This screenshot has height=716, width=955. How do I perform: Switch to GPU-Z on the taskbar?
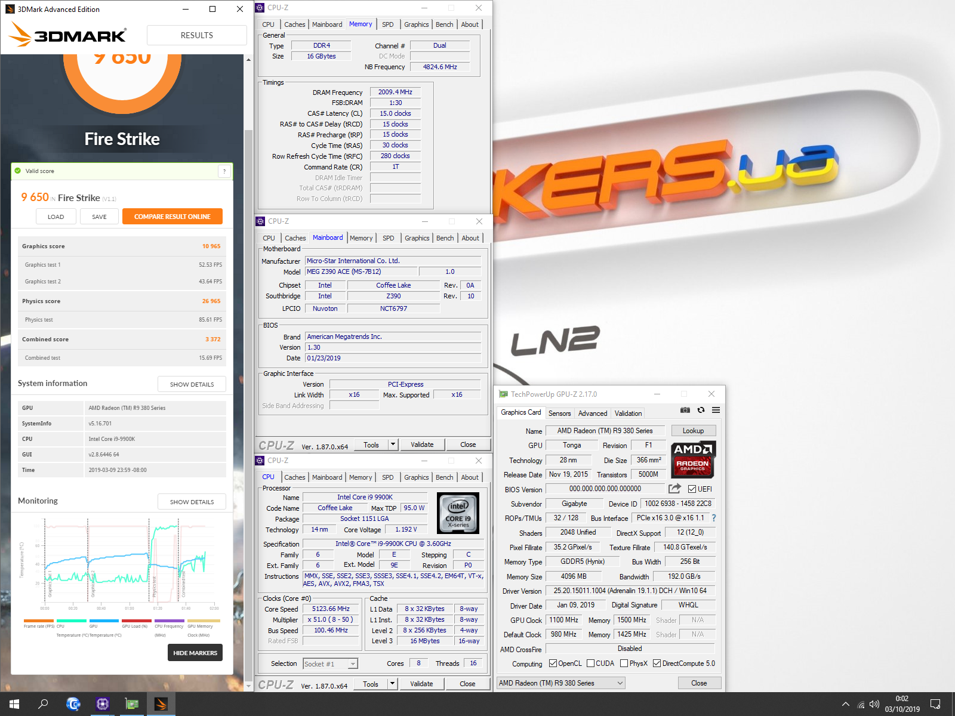tap(131, 704)
